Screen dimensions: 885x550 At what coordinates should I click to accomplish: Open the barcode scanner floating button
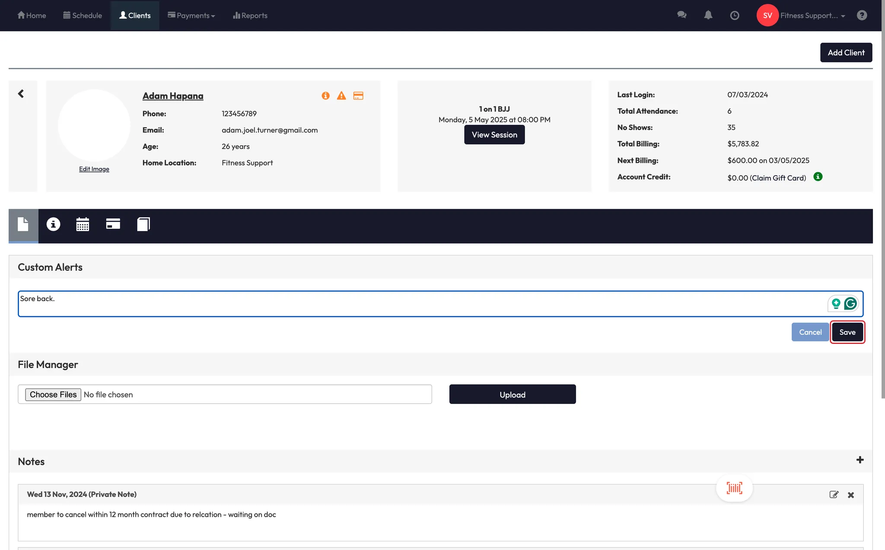click(x=734, y=488)
